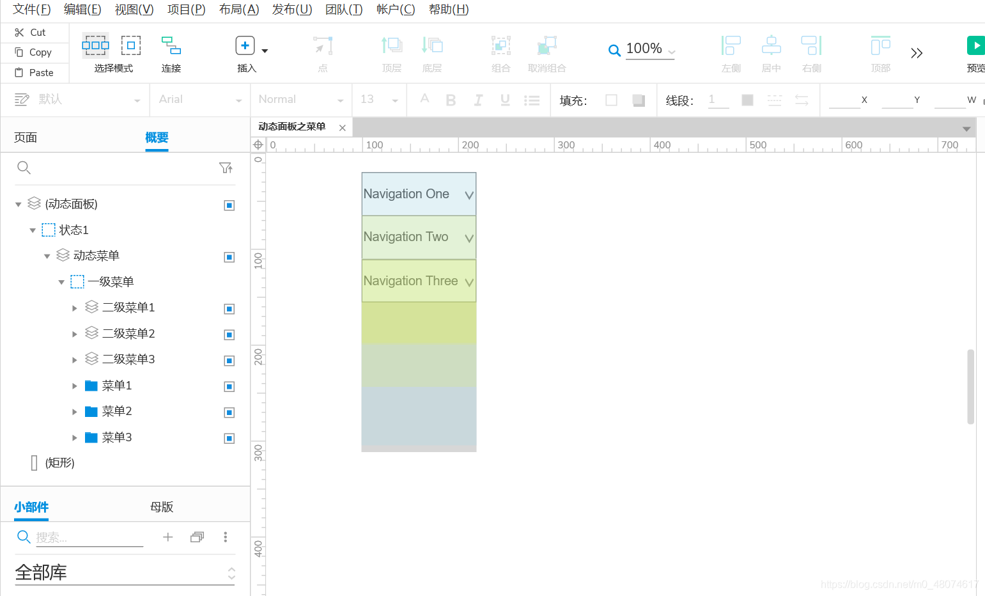The height and width of the screenshot is (596, 985).
Task: Click the outline filter funnel icon
Action: pyautogui.click(x=226, y=168)
